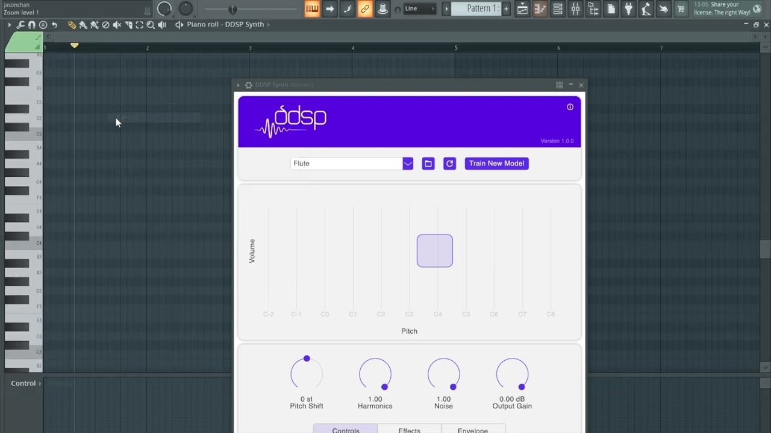Toggle the Piano roll view button
This screenshot has width=771, height=433.
[x=540, y=8]
